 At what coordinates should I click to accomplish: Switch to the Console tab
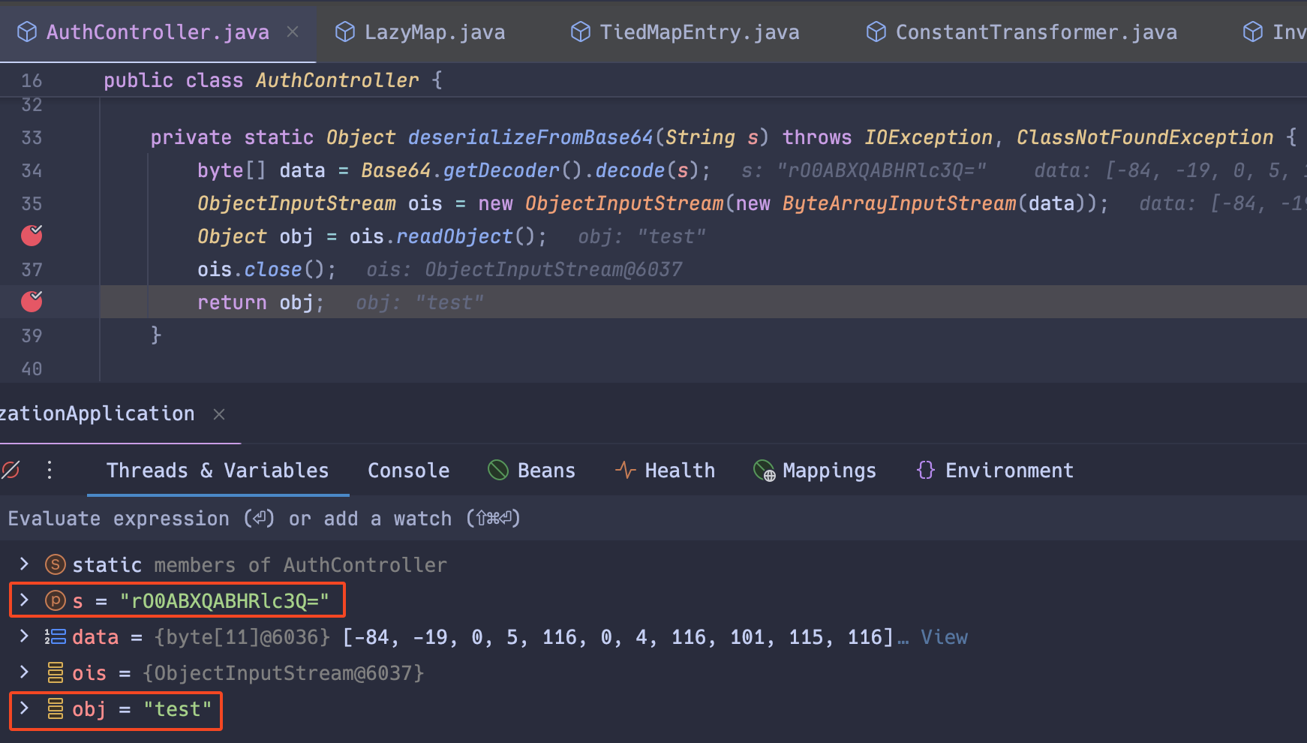pyautogui.click(x=408, y=470)
